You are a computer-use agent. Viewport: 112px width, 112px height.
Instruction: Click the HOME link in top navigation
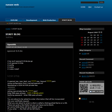click(83, 7)
